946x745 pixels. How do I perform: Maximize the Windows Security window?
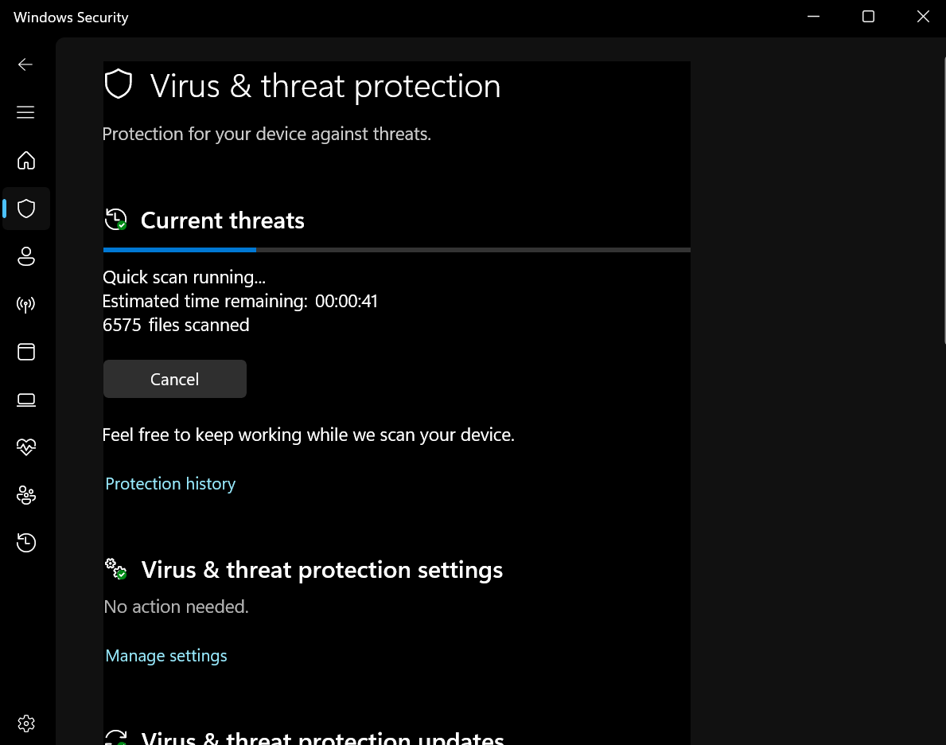(x=868, y=17)
